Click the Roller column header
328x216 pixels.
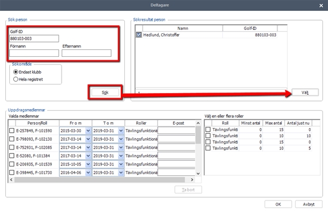click(141, 123)
